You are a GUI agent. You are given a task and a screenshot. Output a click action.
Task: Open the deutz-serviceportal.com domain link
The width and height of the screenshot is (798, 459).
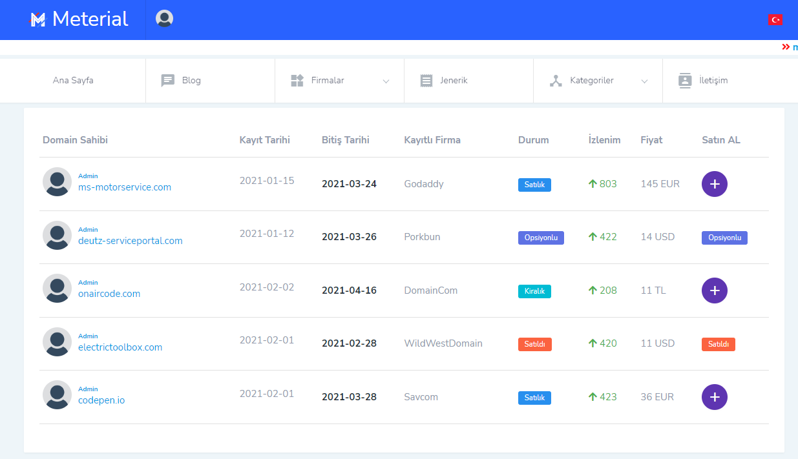point(130,241)
